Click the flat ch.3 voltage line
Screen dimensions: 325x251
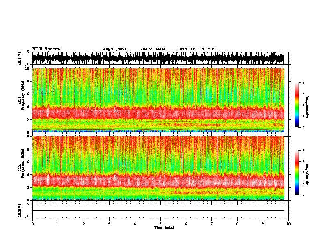click(158, 211)
